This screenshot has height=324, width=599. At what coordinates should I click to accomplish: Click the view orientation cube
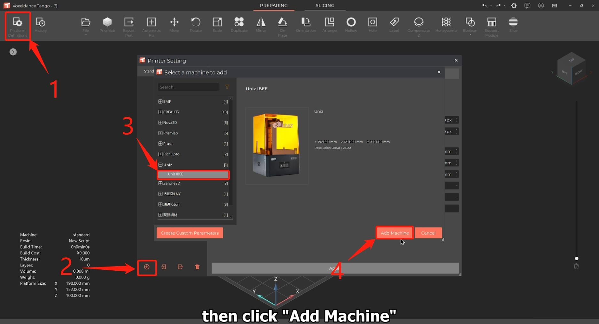click(571, 68)
